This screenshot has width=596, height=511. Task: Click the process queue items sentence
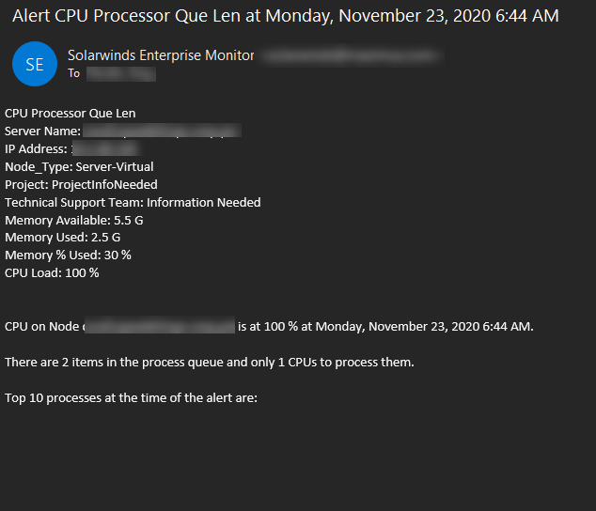pos(210,363)
